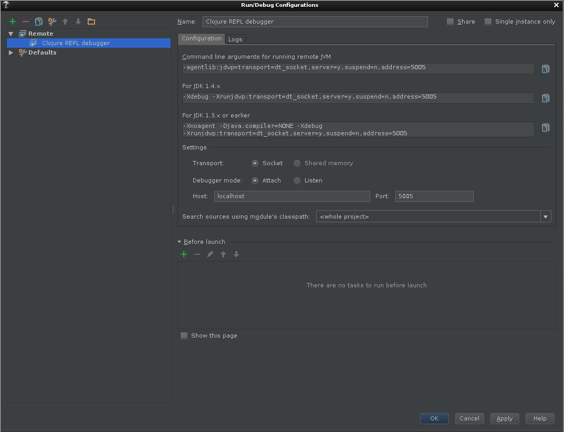Image resolution: width=564 pixels, height=432 pixels.
Task: Select the Shared memory transport
Action: [x=297, y=163]
